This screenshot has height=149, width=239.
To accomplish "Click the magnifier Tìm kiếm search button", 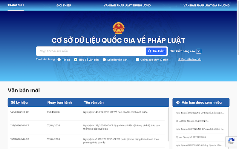I will tap(156, 51).
